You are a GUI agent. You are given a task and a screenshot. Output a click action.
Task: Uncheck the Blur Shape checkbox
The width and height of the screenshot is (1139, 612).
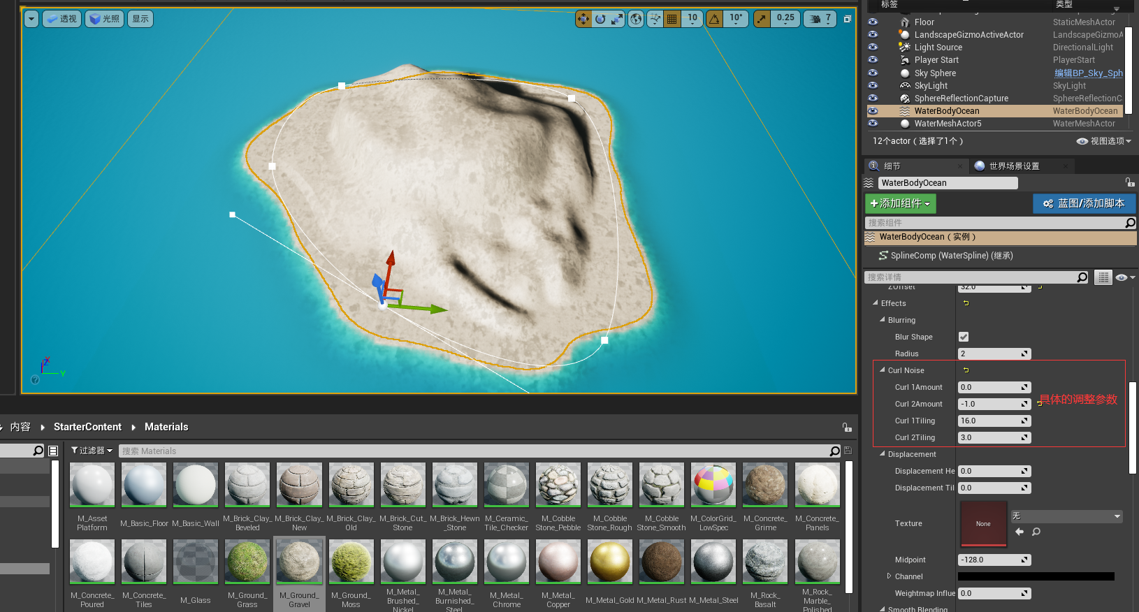[x=964, y=337]
